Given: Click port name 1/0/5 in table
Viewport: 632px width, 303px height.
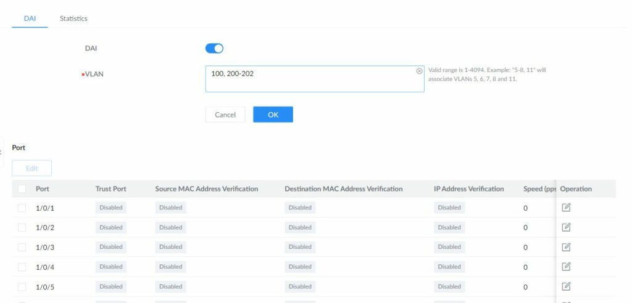Looking at the screenshot, I should pos(45,287).
